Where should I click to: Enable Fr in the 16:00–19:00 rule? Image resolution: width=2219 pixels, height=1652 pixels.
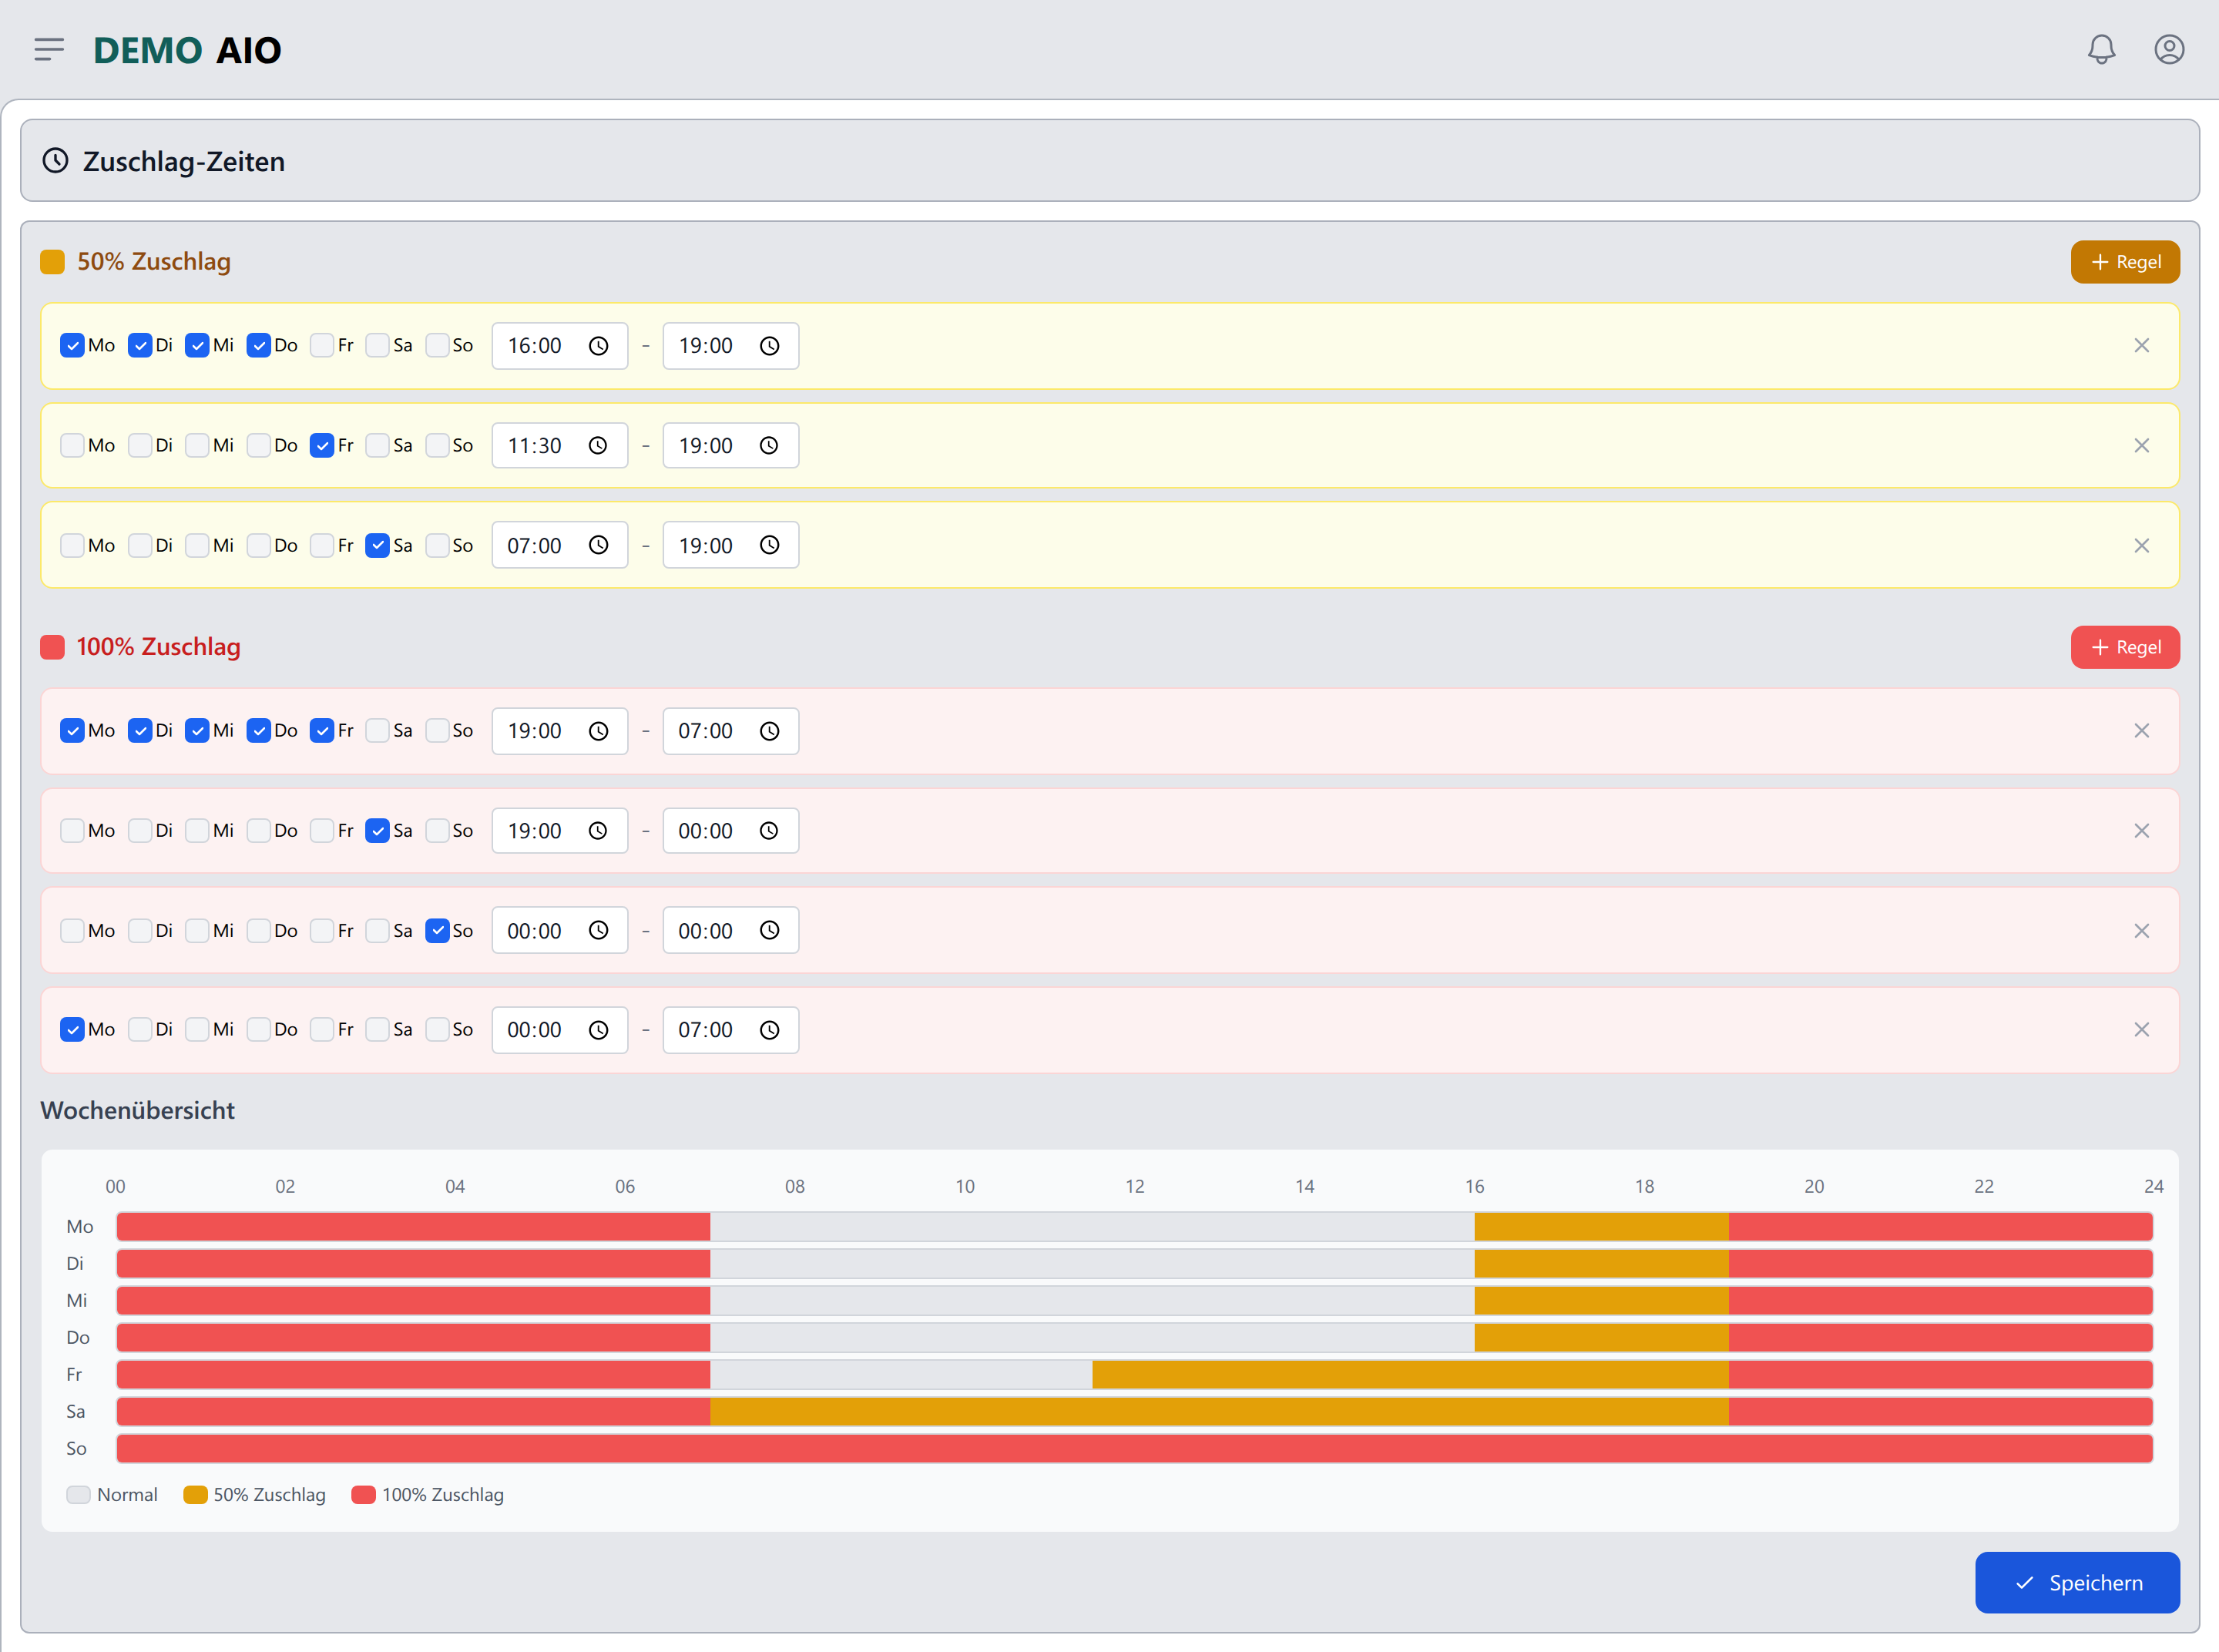click(x=322, y=346)
